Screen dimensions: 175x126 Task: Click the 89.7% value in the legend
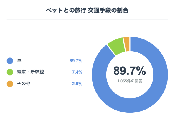click(76, 61)
